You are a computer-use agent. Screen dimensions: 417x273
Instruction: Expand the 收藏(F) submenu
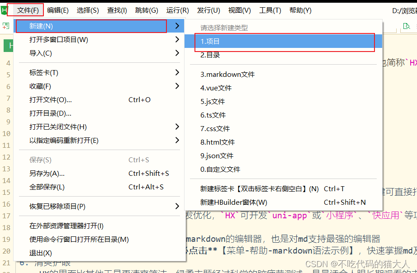pos(90,87)
